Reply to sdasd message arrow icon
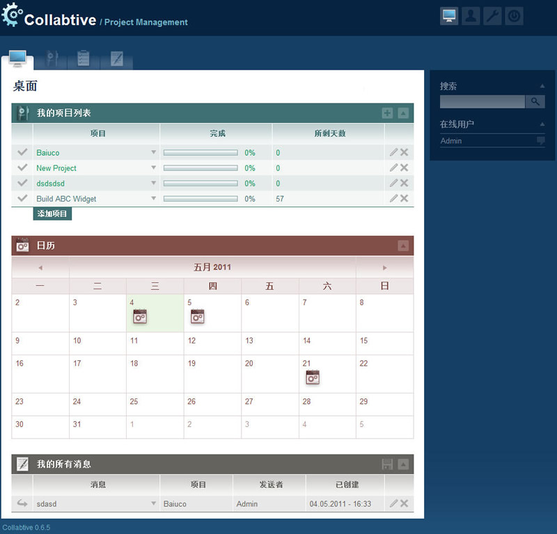The image size is (557, 534). (22, 503)
